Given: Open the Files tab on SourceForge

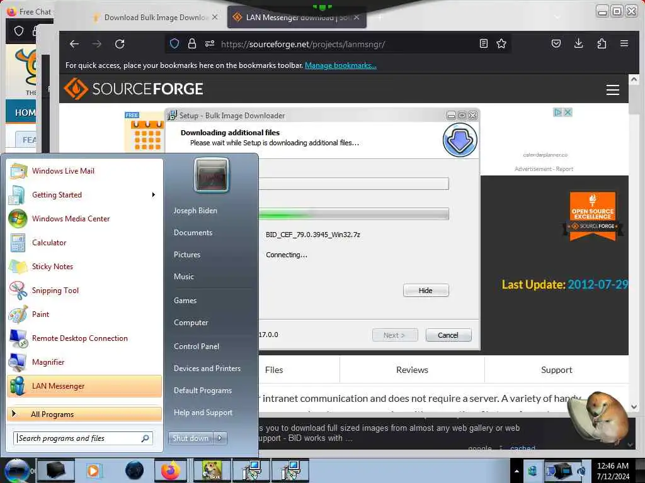Looking at the screenshot, I should click(275, 370).
